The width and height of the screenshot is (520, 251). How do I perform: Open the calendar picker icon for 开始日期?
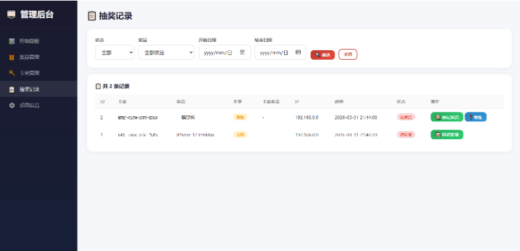coord(242,52)
